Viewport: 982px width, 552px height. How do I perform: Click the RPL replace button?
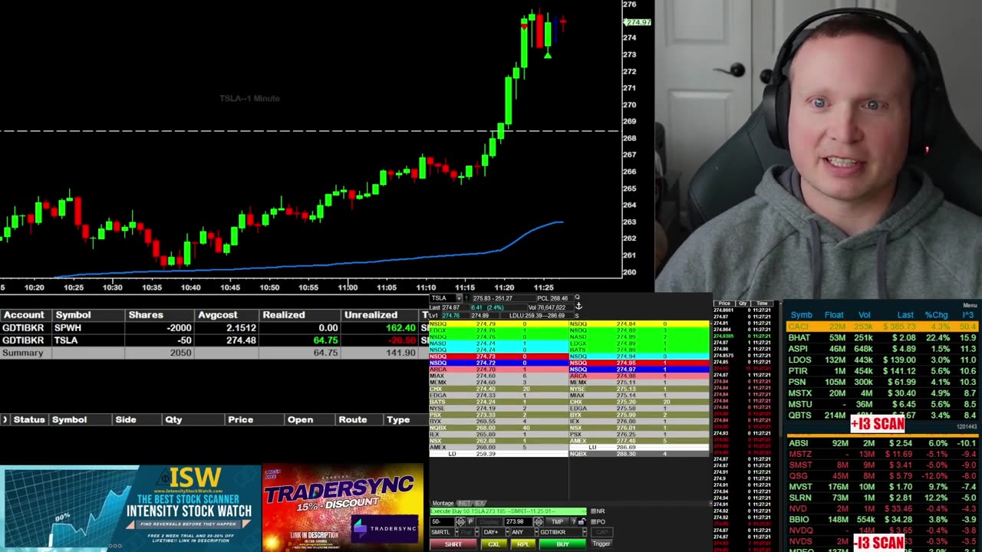click(523, 544)
